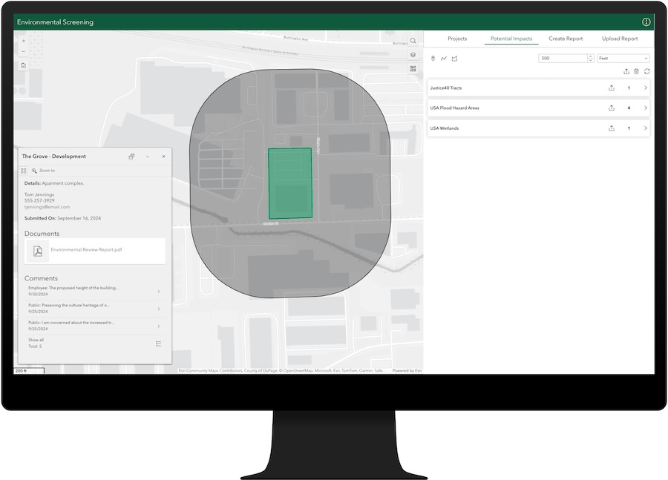This screenshot has height=480, width=668.
Task: Zoom in on the map with plus button
Action: click(24, 41)
